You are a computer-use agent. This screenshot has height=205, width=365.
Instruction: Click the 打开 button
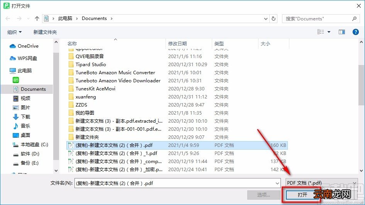point(302,195)
